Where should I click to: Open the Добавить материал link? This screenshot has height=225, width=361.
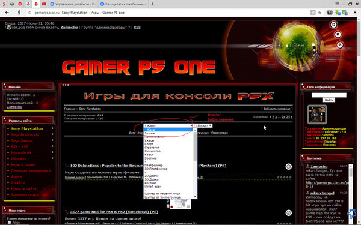tap(277, 109)
